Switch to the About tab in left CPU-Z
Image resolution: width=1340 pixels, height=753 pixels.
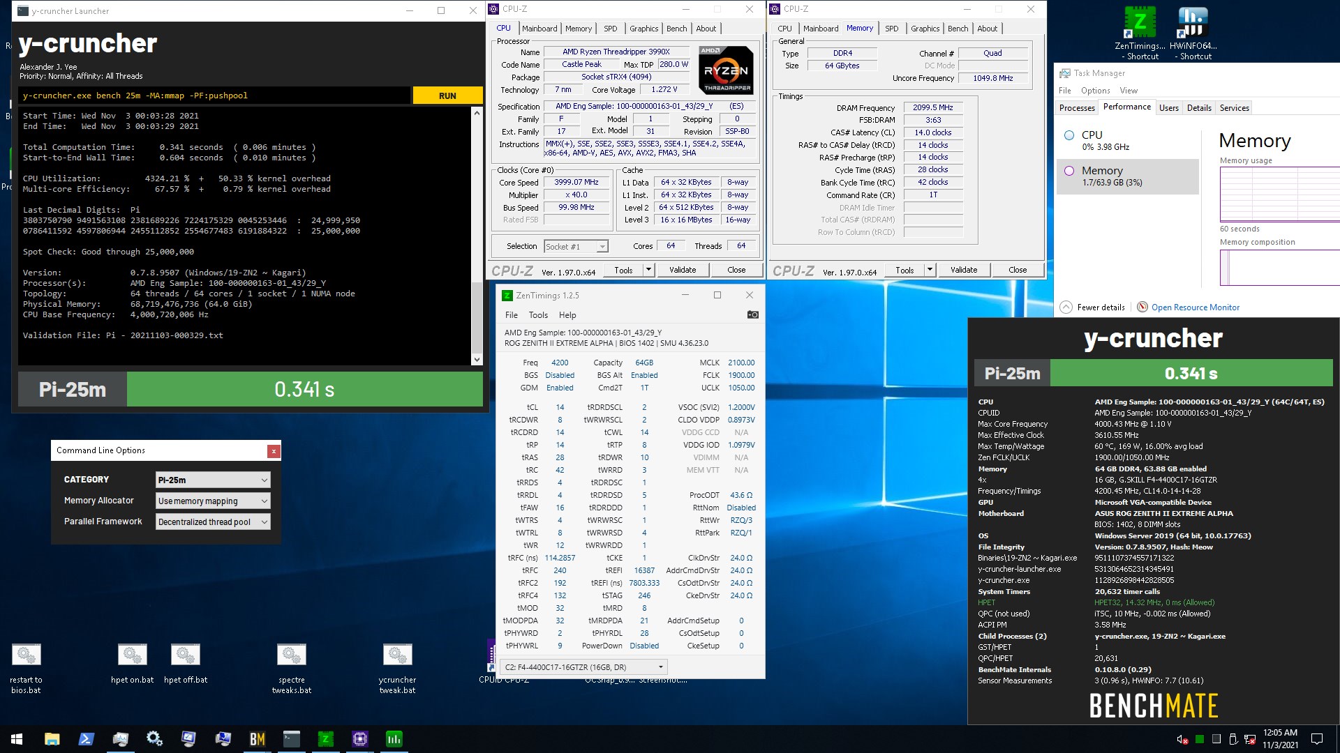[x=706, y=29]
